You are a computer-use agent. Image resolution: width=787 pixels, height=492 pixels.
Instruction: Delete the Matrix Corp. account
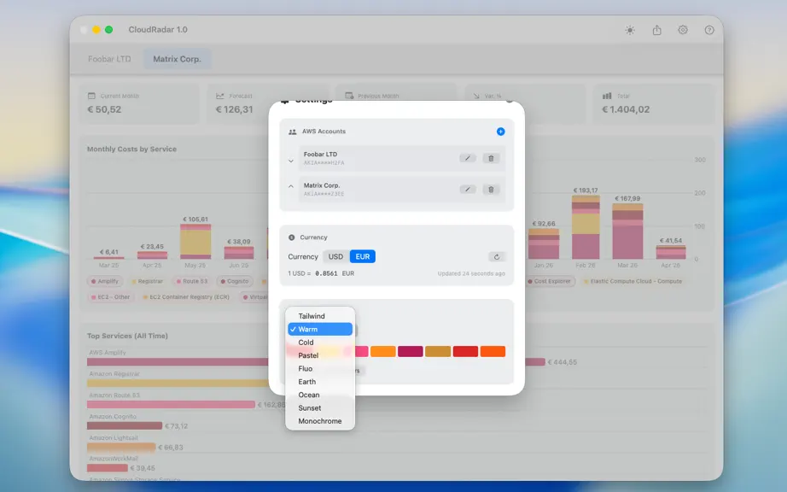point(491,190)
